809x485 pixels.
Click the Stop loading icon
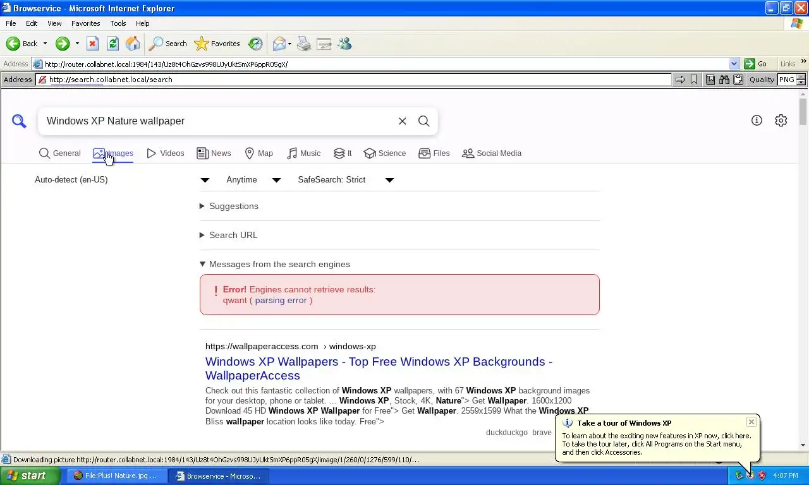coord(92,44)
